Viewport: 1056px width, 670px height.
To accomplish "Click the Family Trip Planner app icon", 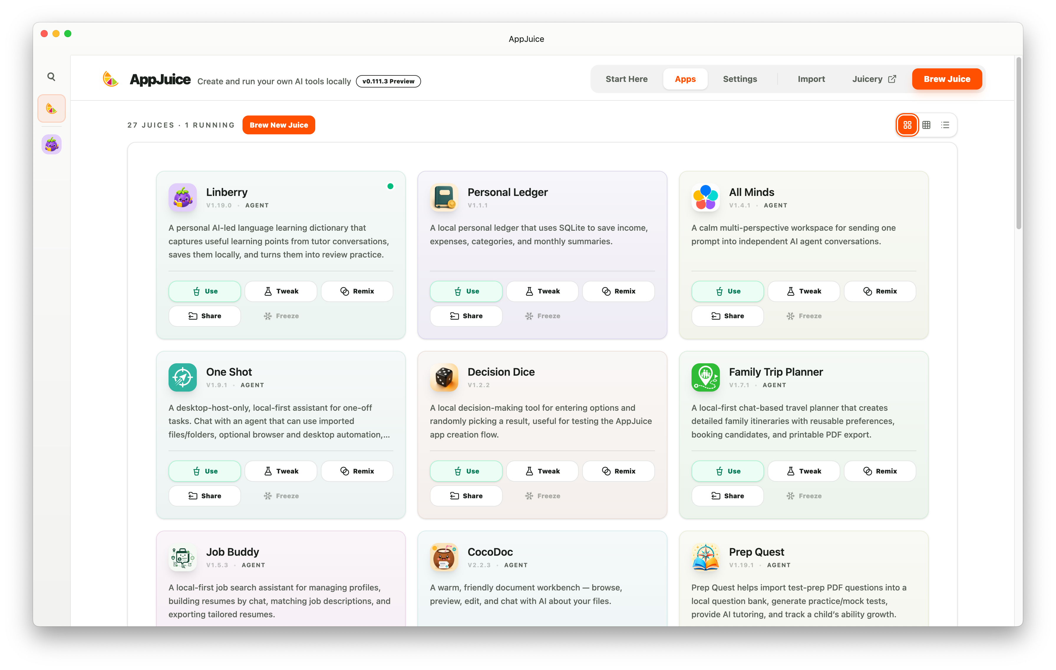I will tap(705, 377).
